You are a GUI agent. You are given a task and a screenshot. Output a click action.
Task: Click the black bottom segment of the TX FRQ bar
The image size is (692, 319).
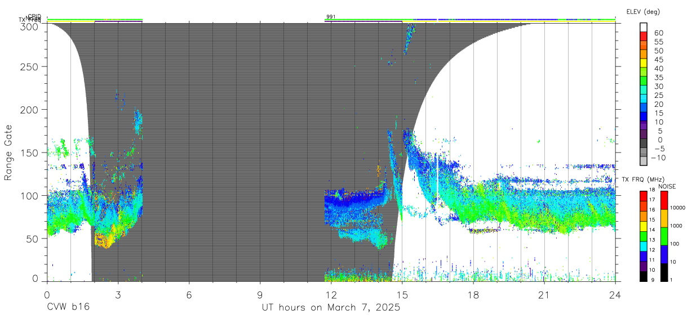643,276
